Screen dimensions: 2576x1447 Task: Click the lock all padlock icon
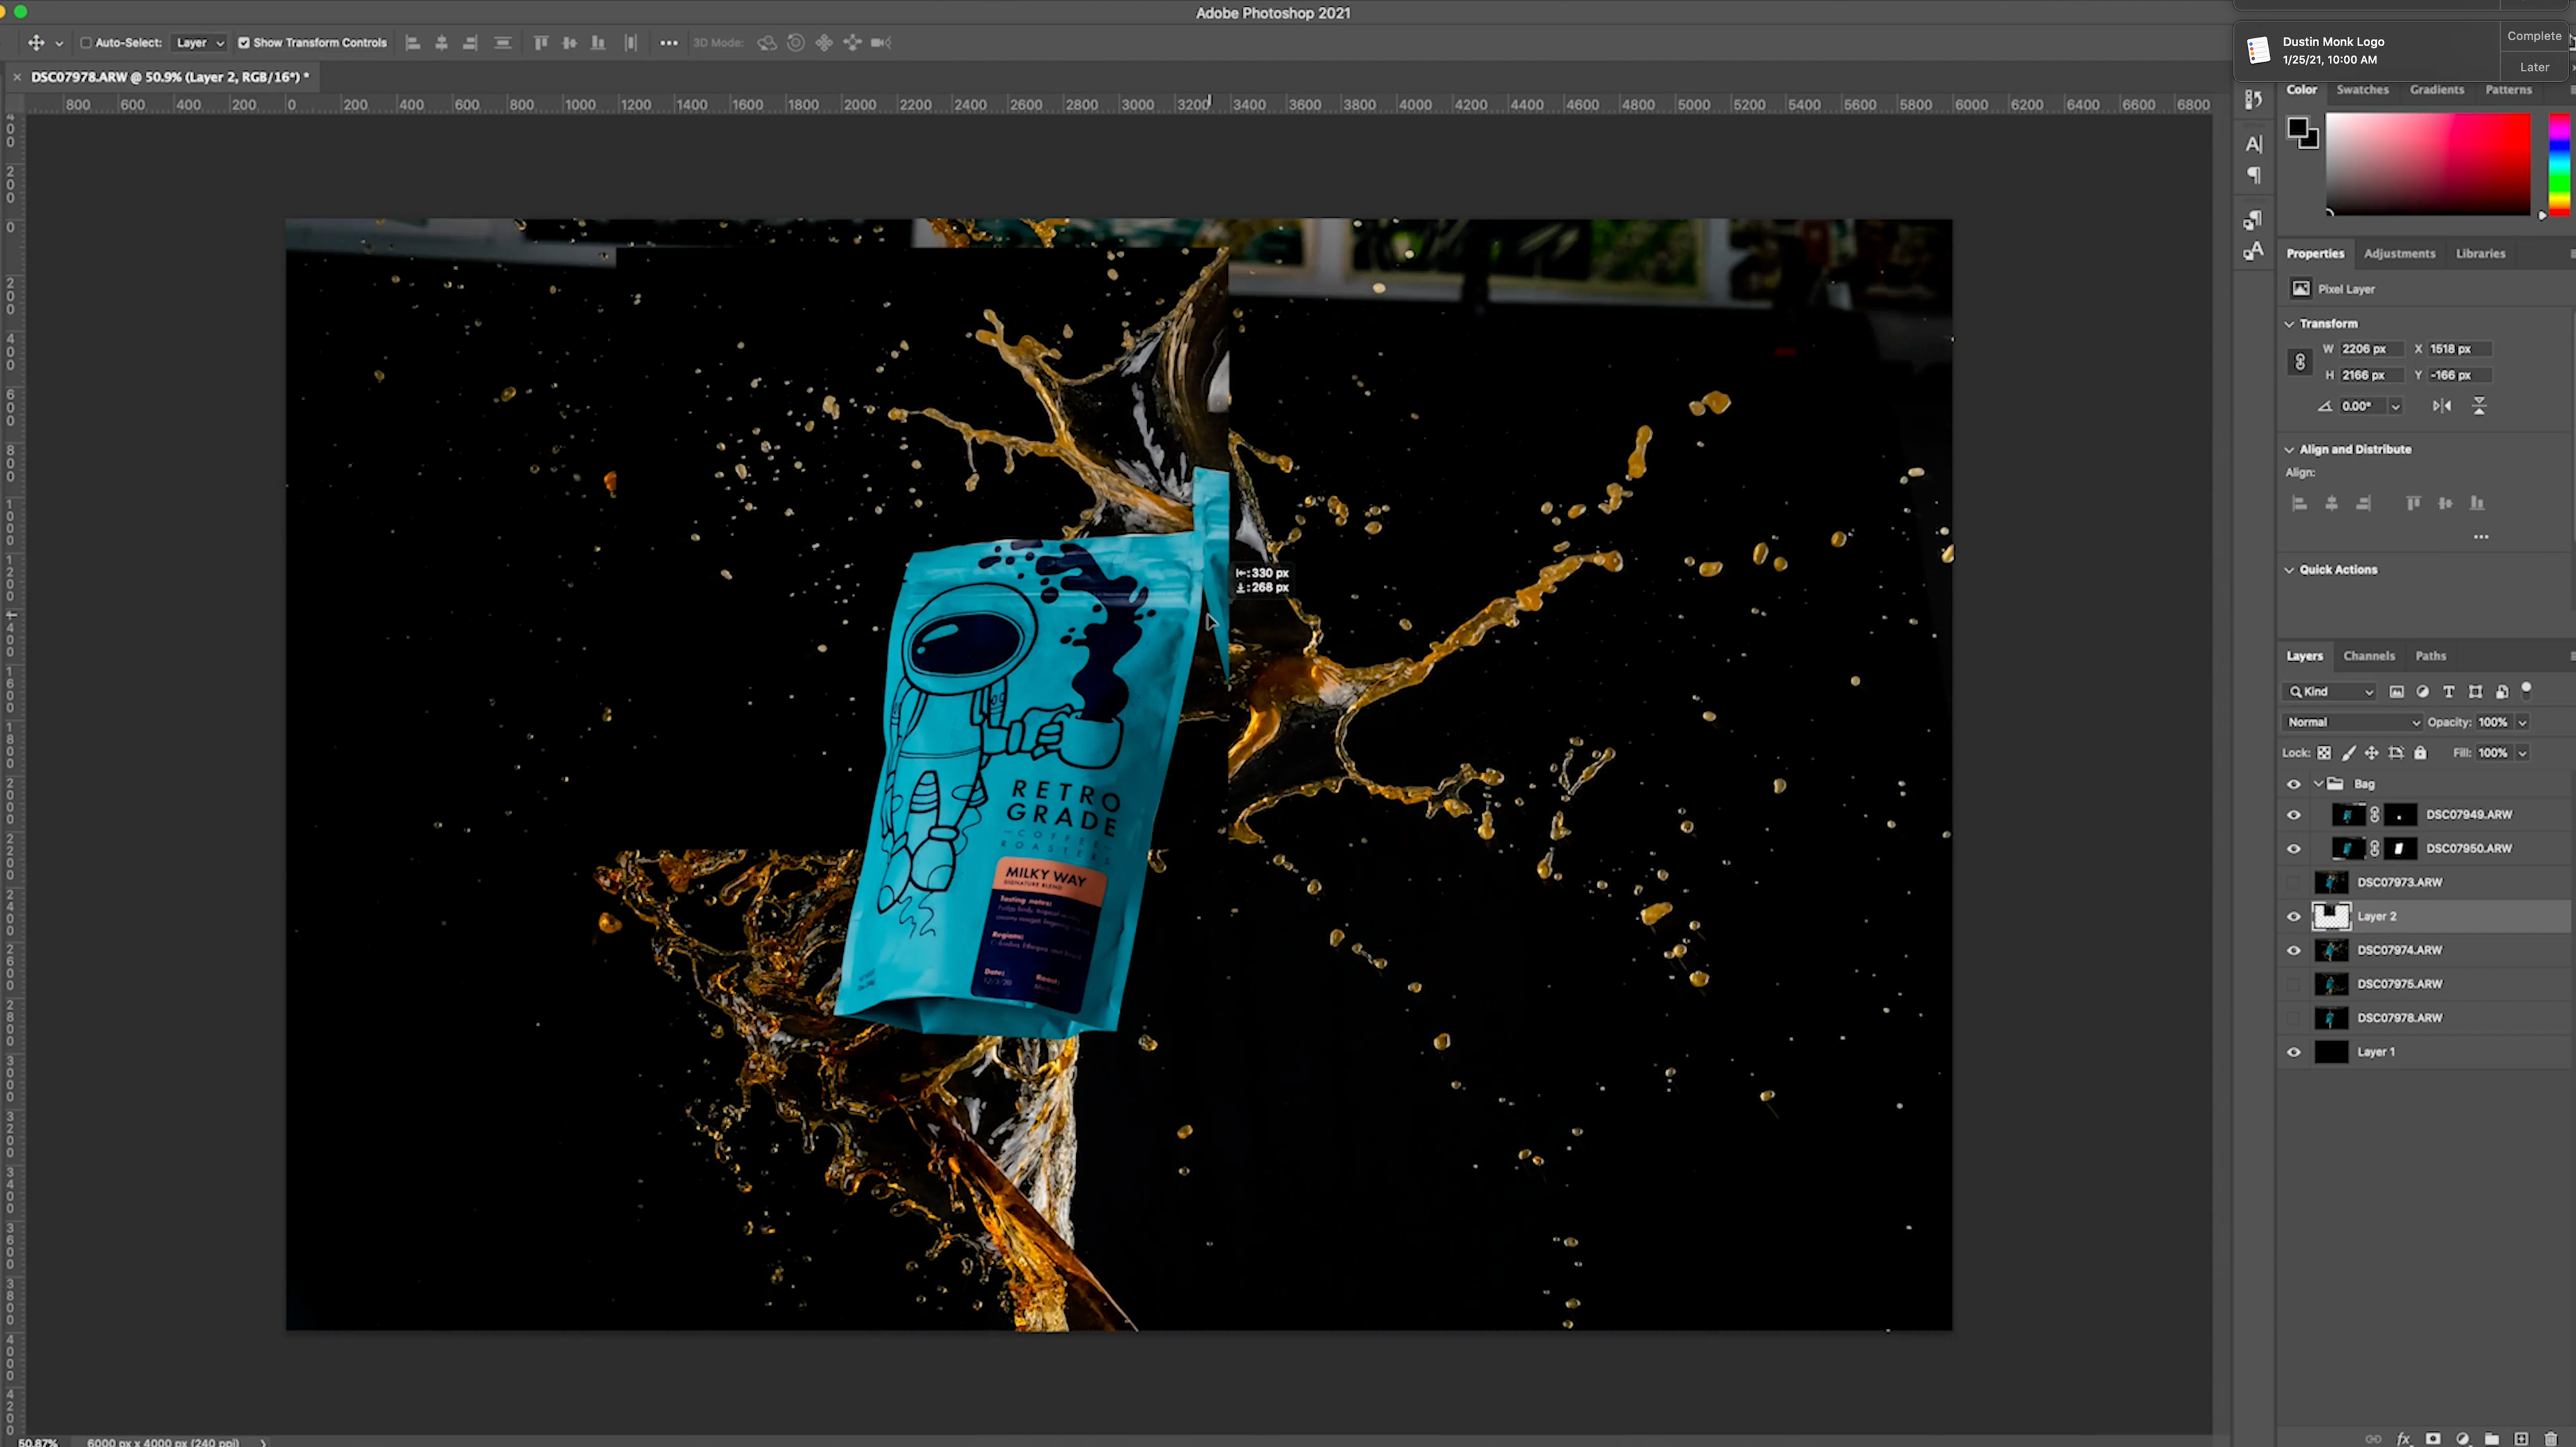[x=2420, y=752]
